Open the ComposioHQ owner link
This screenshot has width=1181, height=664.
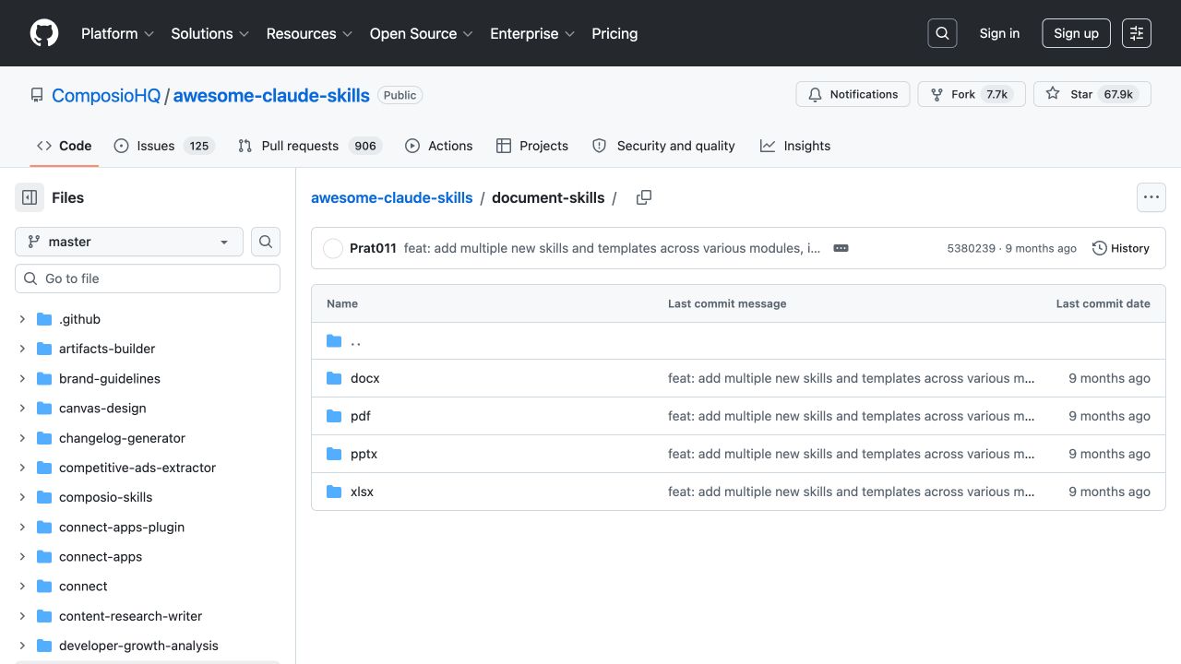point(106,95)
